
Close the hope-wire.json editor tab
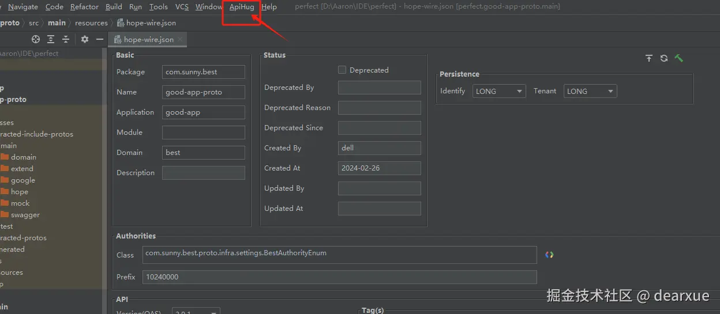[x=180, y=40]
